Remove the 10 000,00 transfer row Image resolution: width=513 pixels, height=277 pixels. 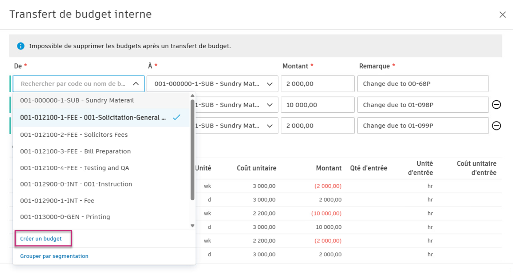pos(496,105)
